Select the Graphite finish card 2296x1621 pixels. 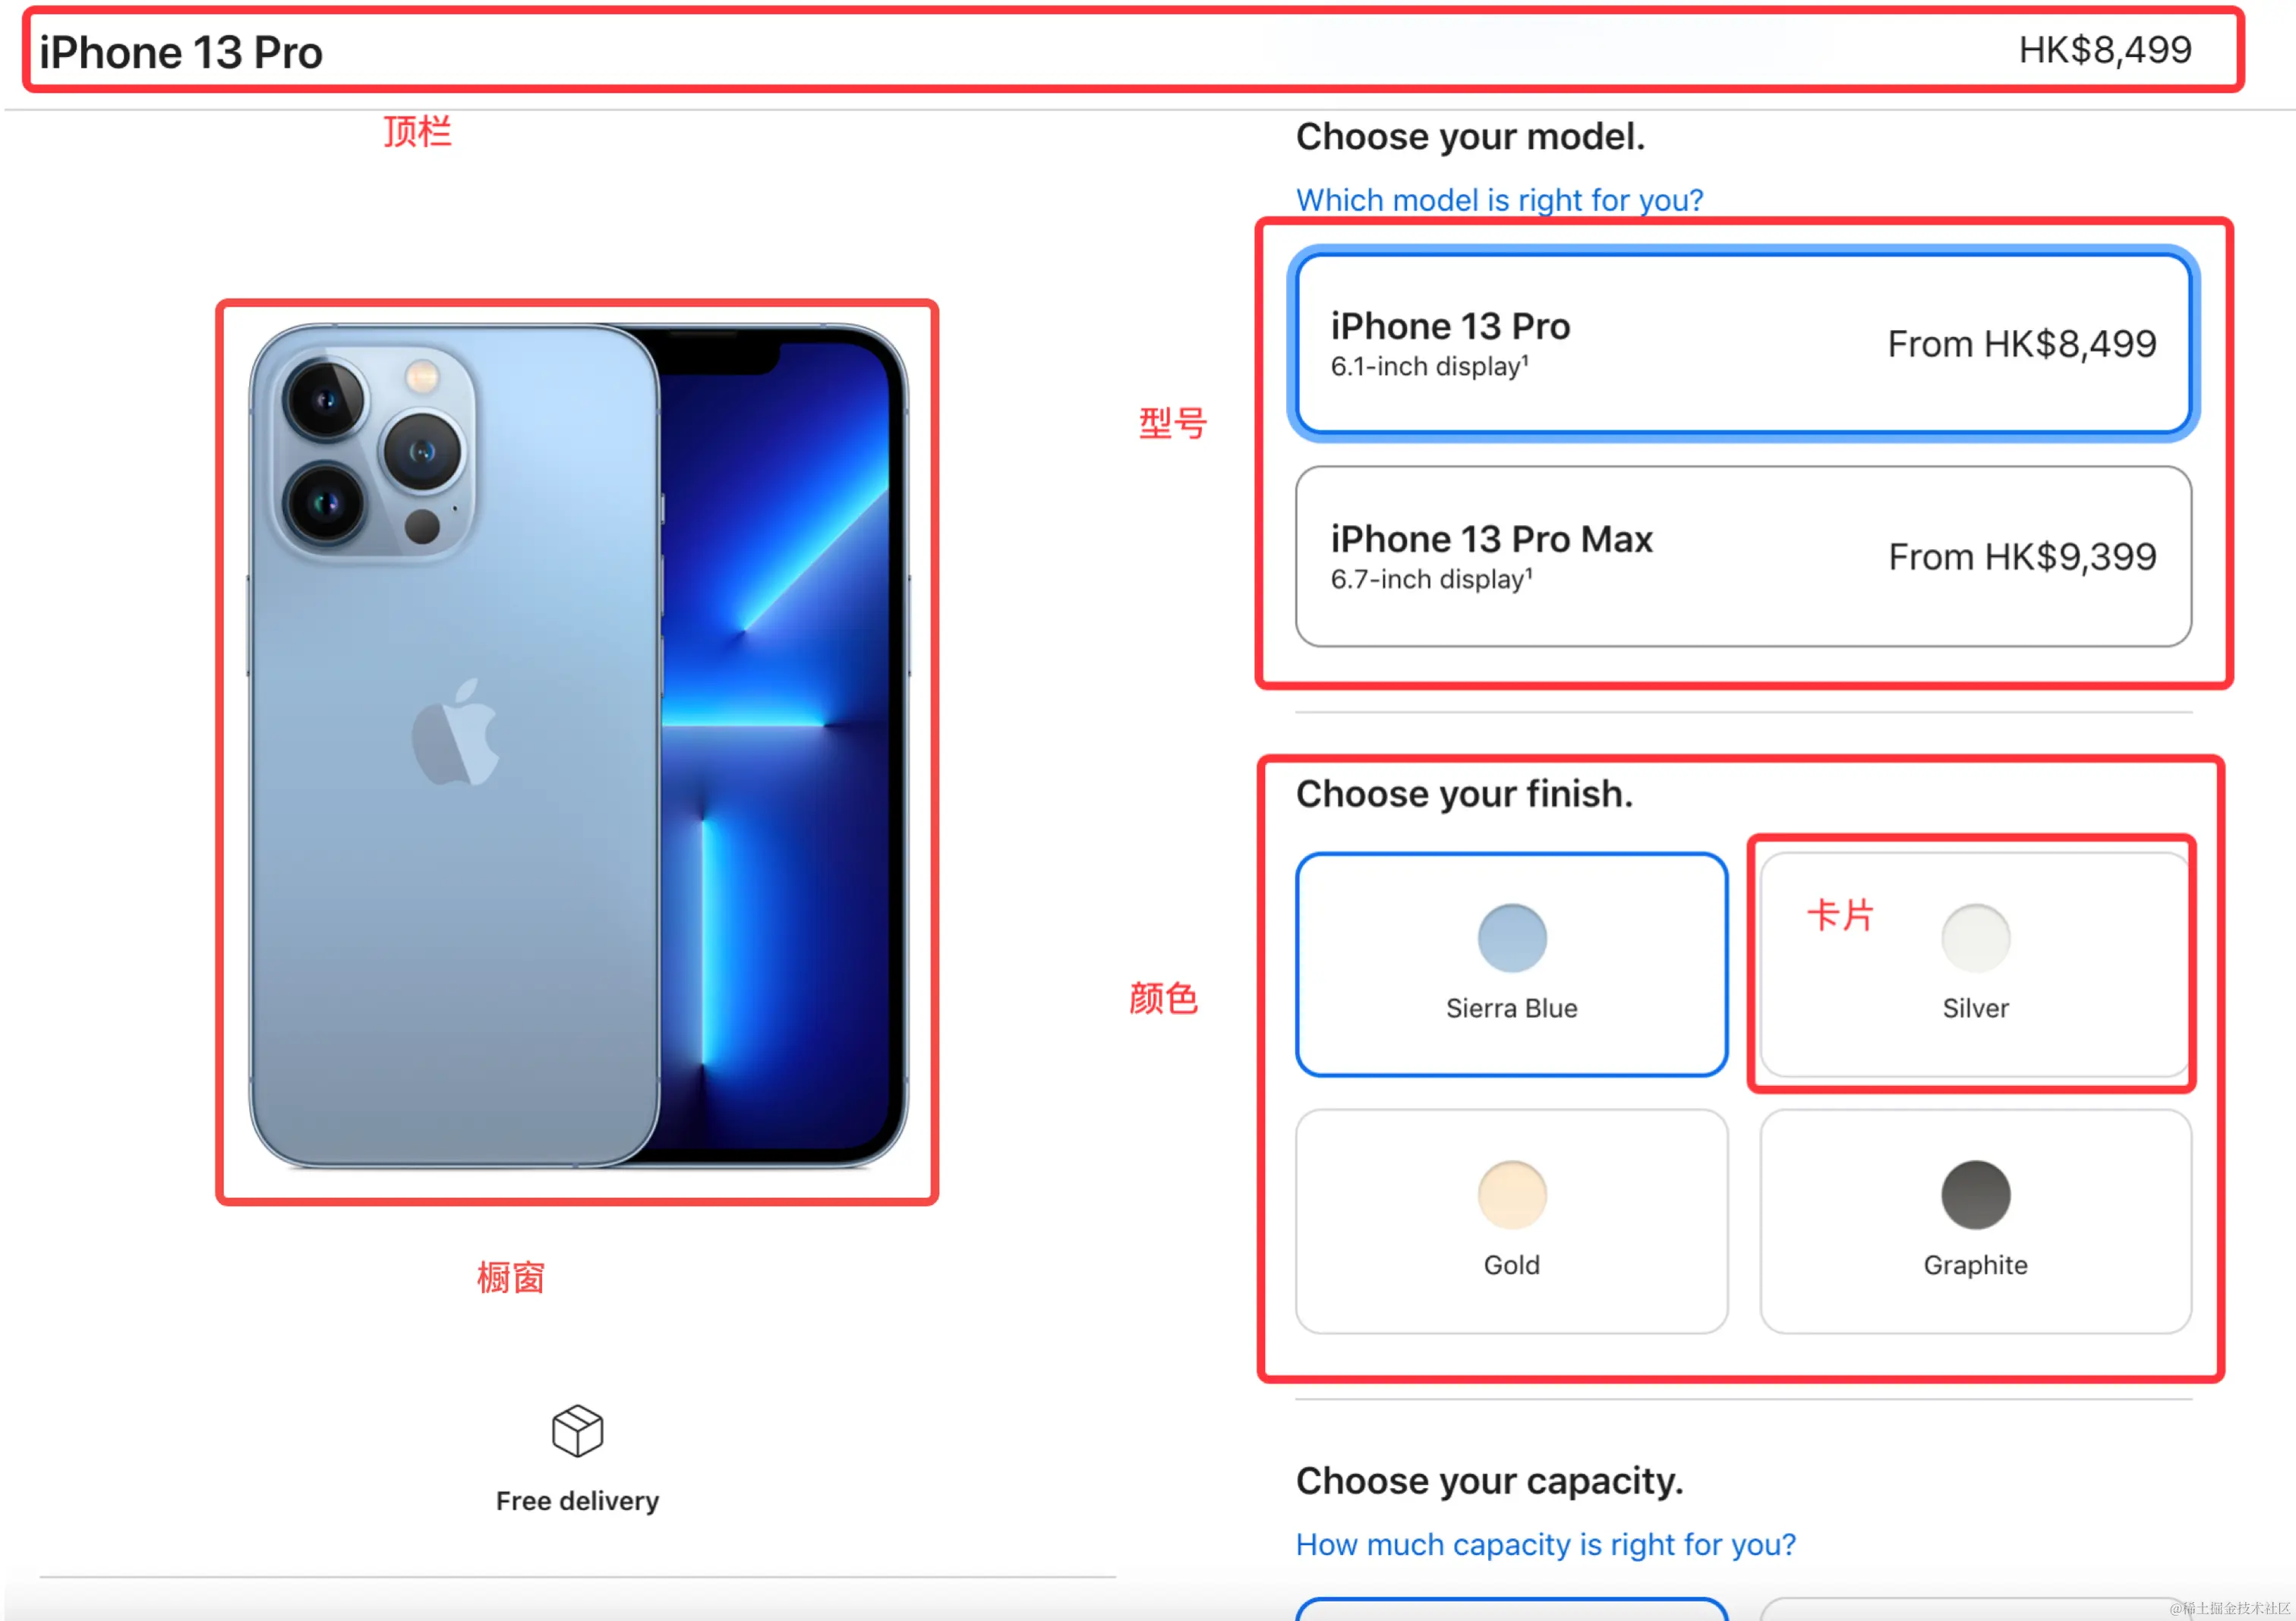[1975, 1220]
